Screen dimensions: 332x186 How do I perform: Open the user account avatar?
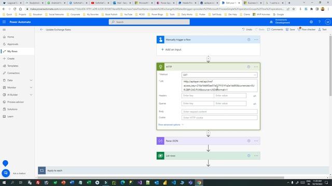[x=327, y=22]
